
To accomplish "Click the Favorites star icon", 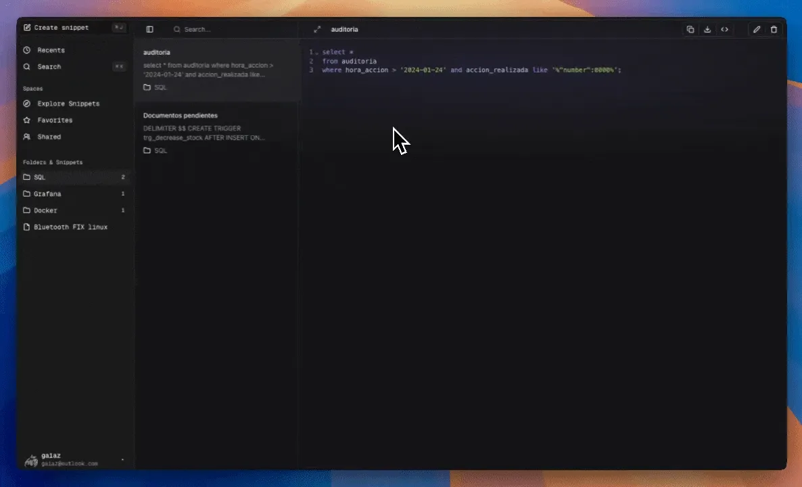I will point(26,120).
